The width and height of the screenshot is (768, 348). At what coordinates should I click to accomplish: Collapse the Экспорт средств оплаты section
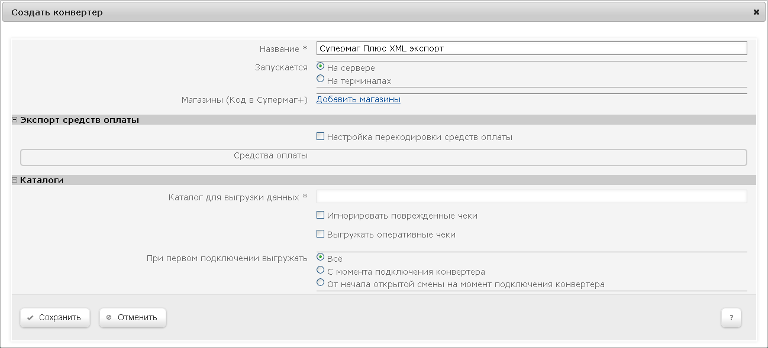click(15, 120)
